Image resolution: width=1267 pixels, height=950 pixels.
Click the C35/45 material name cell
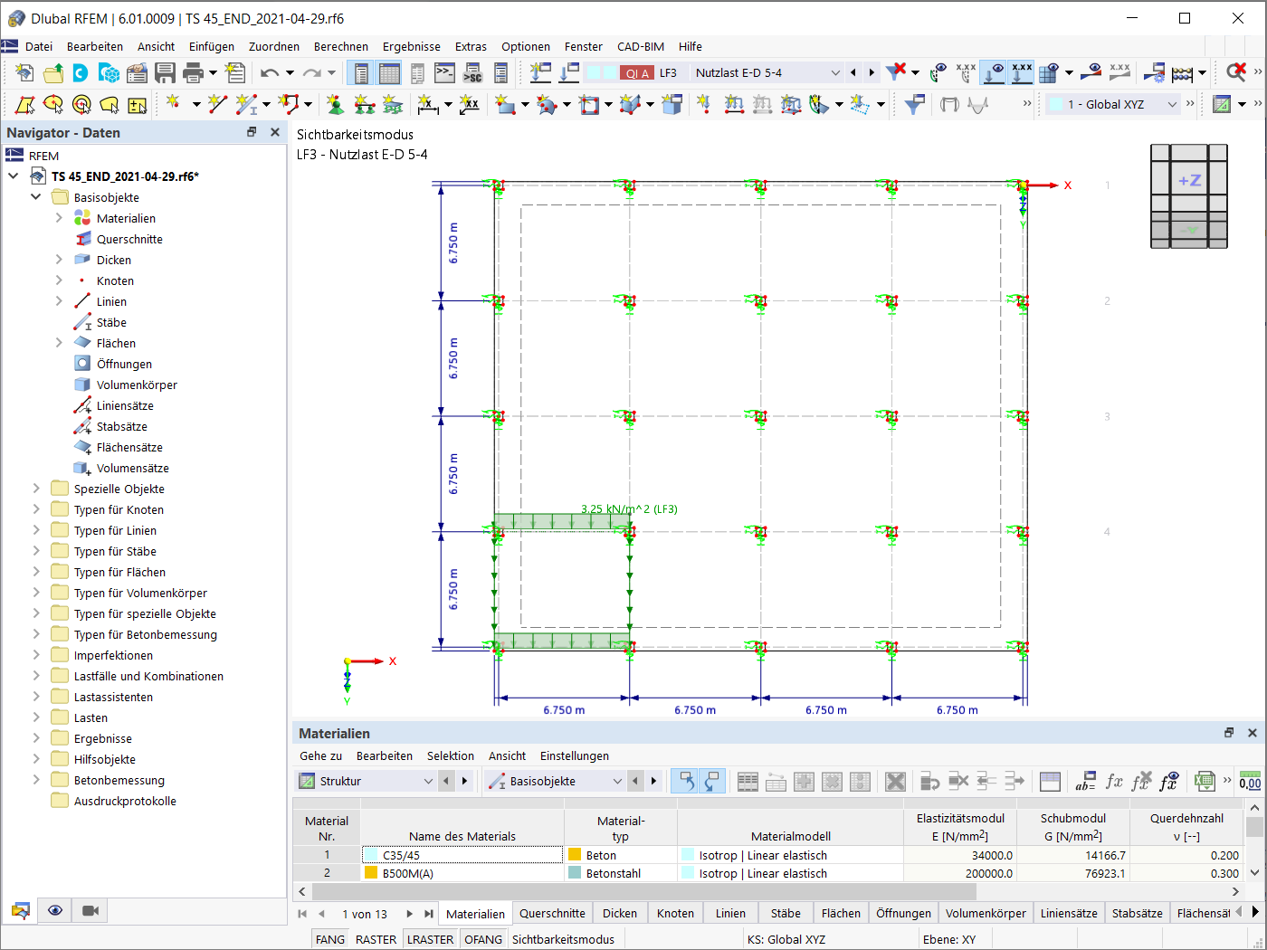[462, 855]
